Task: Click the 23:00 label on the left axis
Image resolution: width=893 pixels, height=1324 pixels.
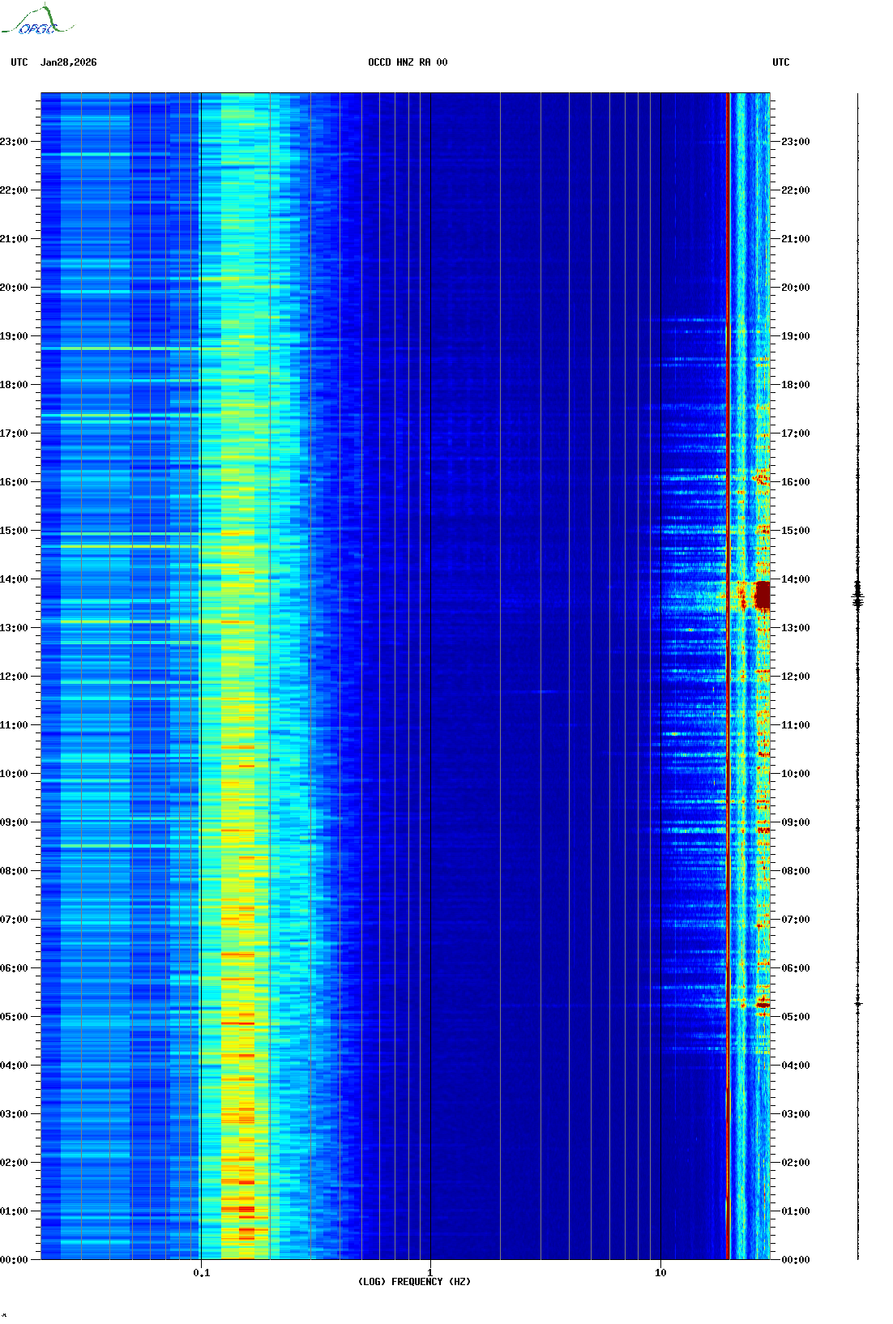Action: click(14, 142)
